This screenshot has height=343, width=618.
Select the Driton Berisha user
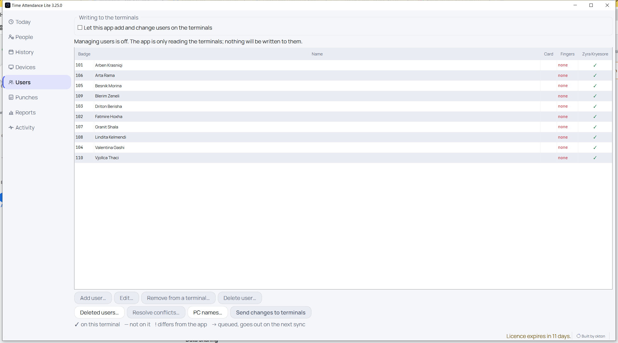click(343, 106)
